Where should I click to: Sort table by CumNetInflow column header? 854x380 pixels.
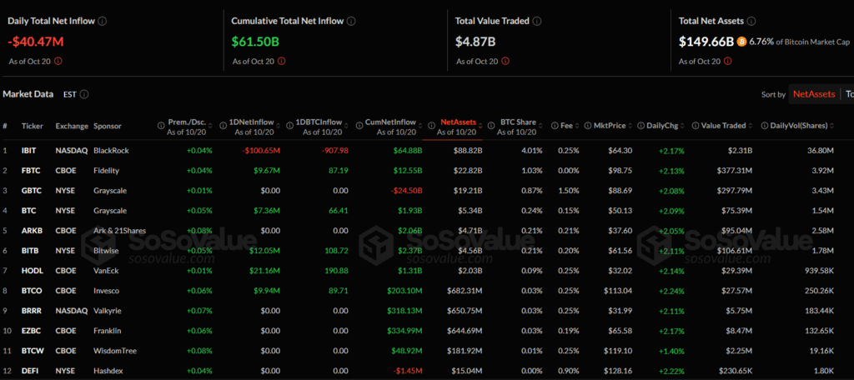tap(390, 122)
